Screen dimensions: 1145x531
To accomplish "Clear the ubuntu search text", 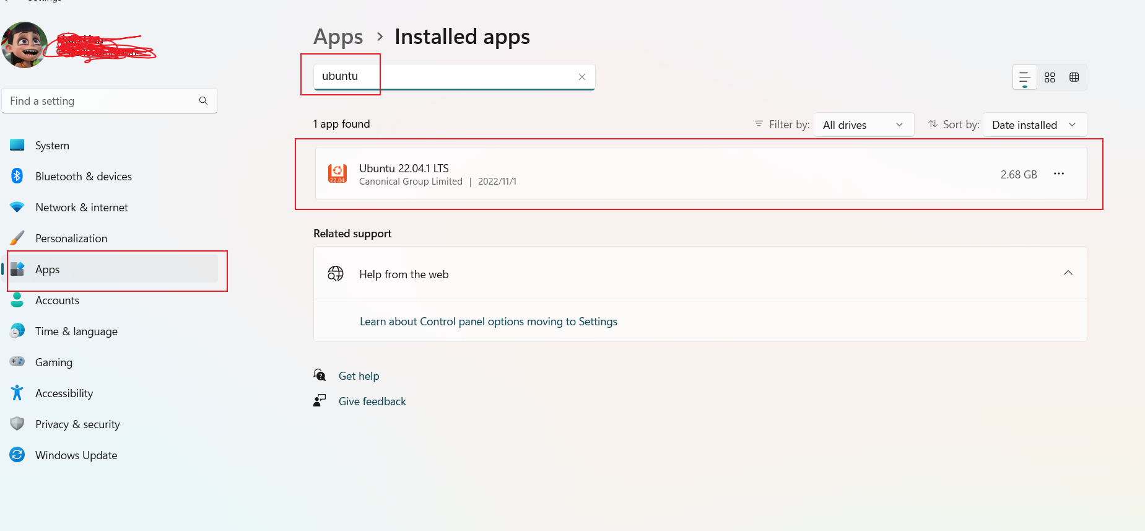I will [x=582, y=77].
